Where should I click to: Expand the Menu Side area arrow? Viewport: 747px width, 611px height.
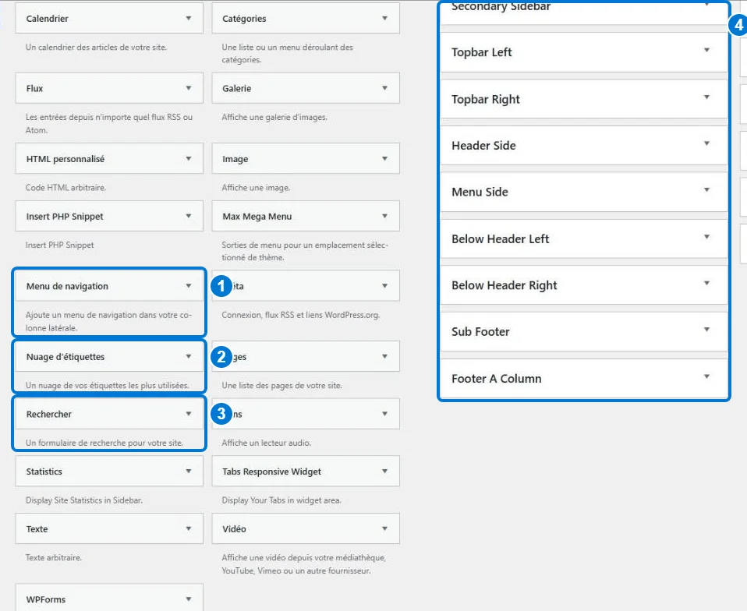pyautogui.click(x=707, y=190)
